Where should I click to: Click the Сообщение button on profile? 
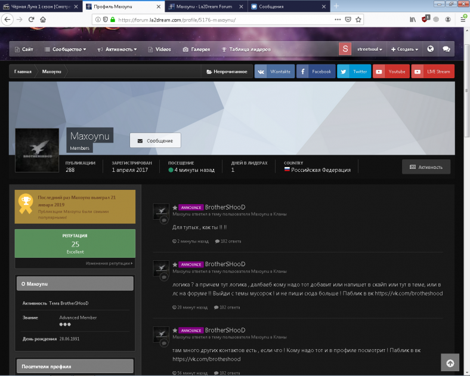(155, 141)
